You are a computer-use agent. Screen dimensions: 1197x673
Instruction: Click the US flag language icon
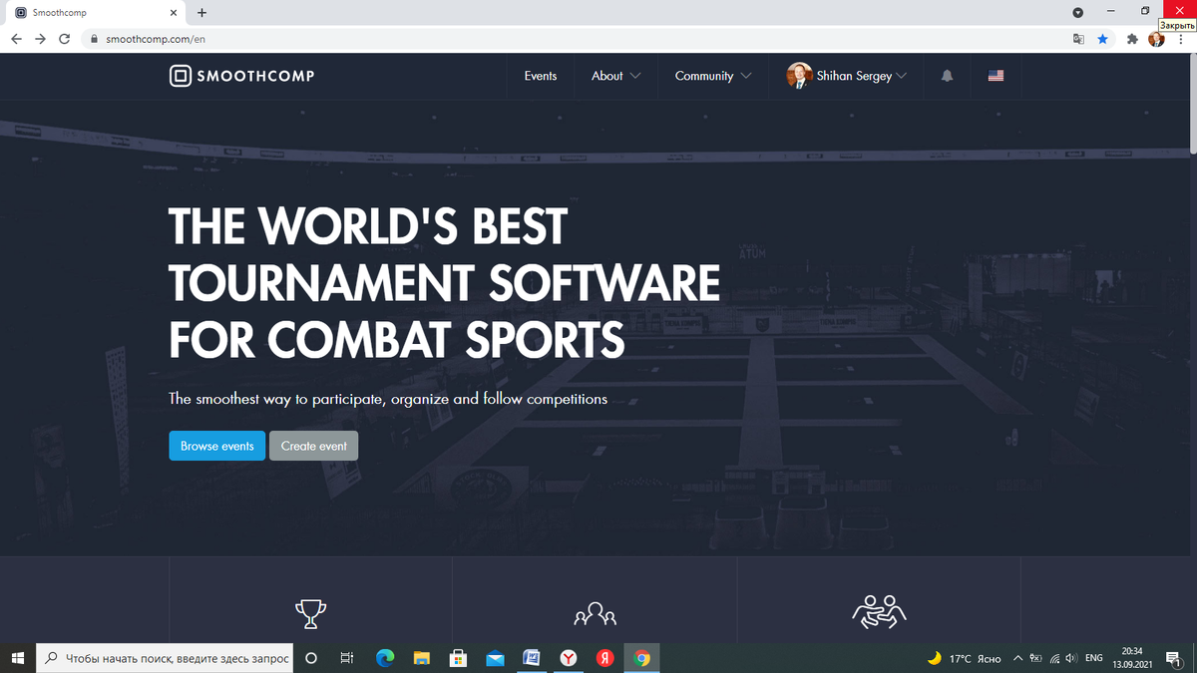pos(995,76)
